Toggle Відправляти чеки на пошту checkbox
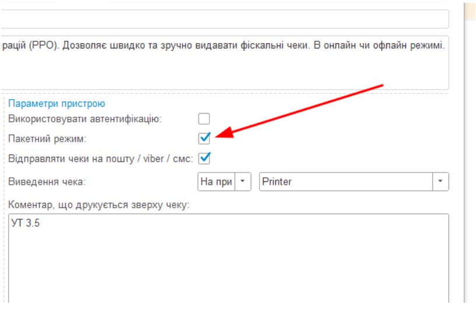This screenshot has height=309, width=476. coord(204,158)
